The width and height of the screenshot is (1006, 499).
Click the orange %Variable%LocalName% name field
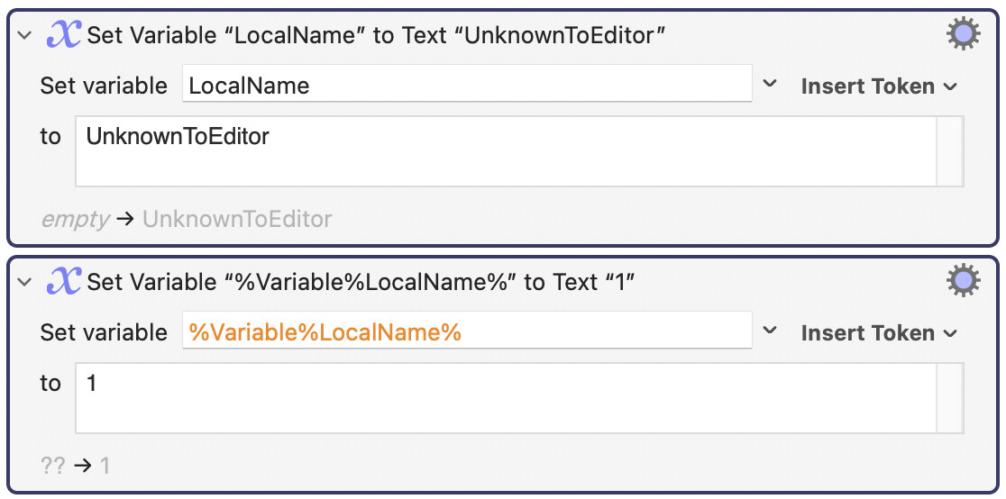pyautogui.click(x=466, y=332)
